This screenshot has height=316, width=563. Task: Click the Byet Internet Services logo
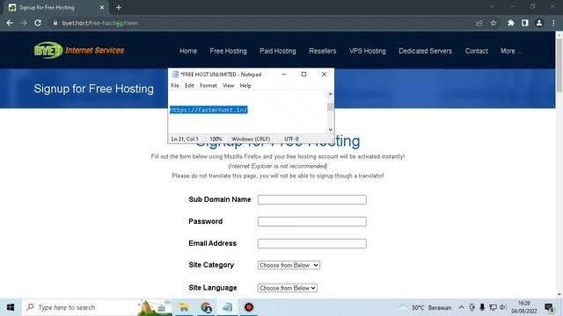[x=79, y=51]
